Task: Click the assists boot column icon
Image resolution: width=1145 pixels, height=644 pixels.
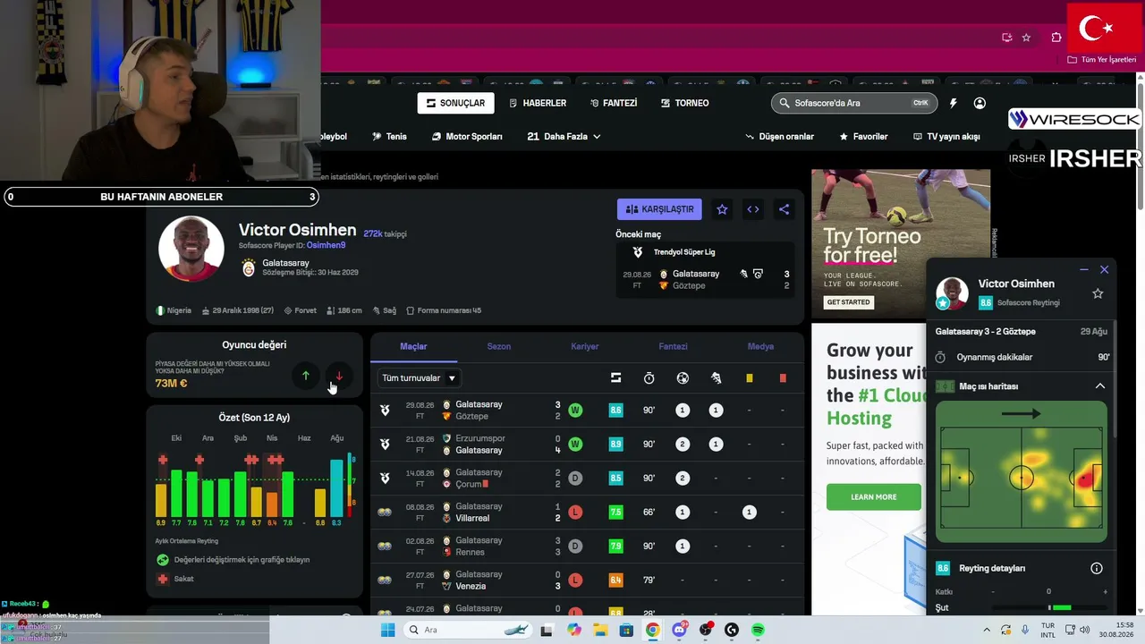Action: coord(716,378)
